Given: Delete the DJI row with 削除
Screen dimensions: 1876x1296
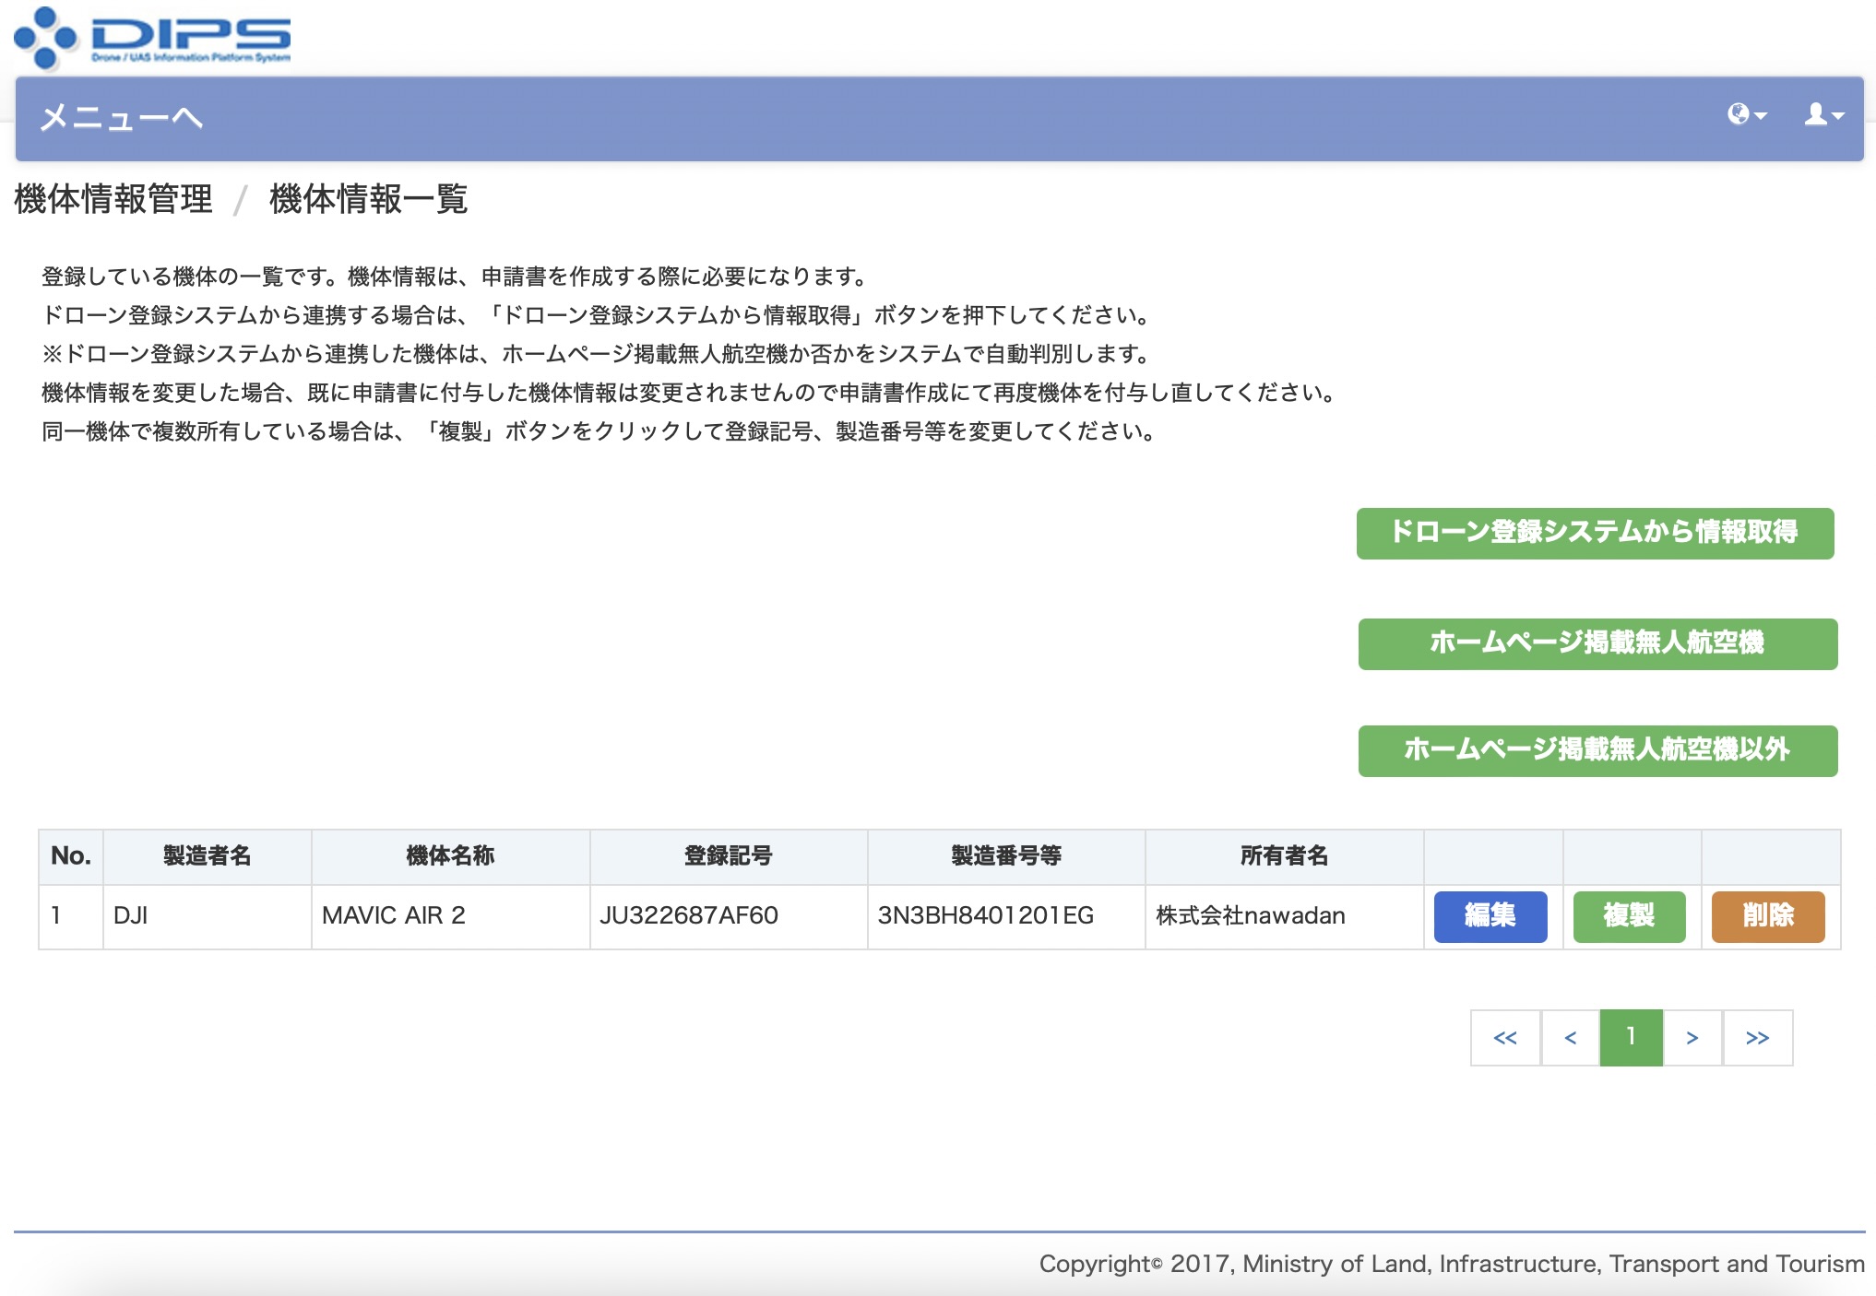Looking at the screenshot, I should pyautogui.click(x=1768, y=916).
